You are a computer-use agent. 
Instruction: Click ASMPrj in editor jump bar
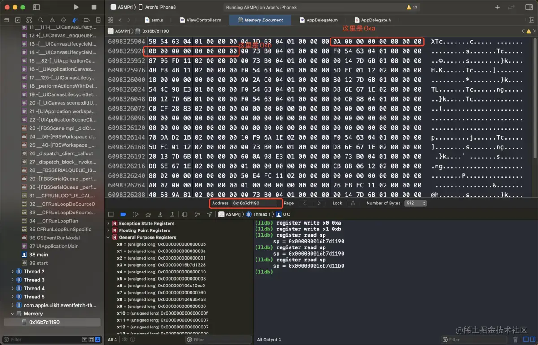click(119, 31)
